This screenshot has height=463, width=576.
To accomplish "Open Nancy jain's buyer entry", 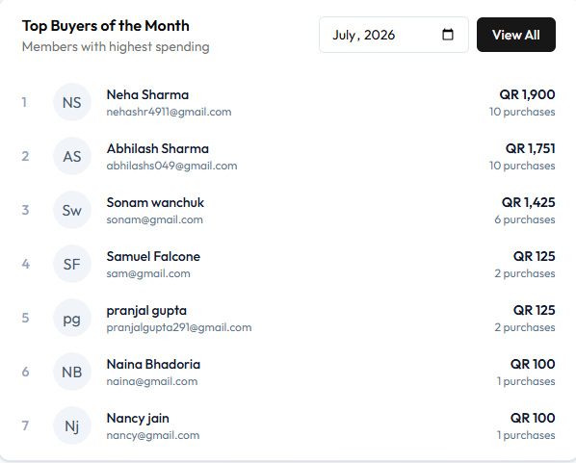I will [288, 425].
